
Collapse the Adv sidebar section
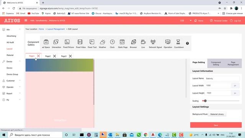point(20,30)
